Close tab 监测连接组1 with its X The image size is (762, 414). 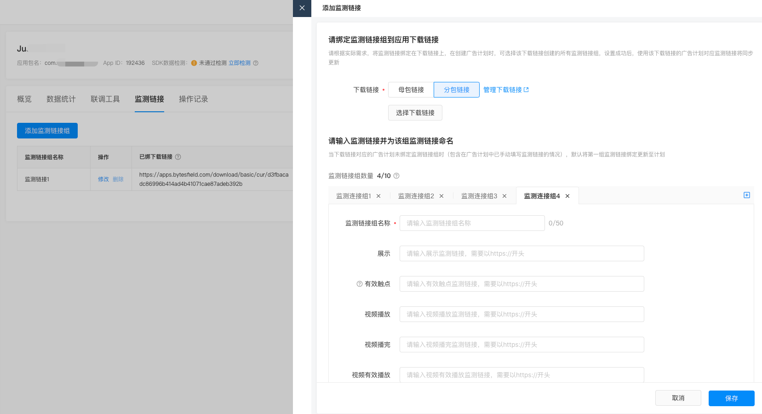(x=378, y=196)
